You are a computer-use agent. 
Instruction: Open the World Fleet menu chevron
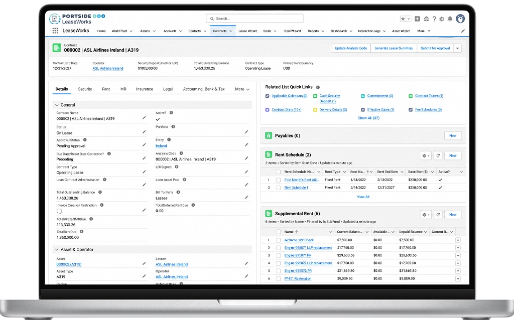131,31
